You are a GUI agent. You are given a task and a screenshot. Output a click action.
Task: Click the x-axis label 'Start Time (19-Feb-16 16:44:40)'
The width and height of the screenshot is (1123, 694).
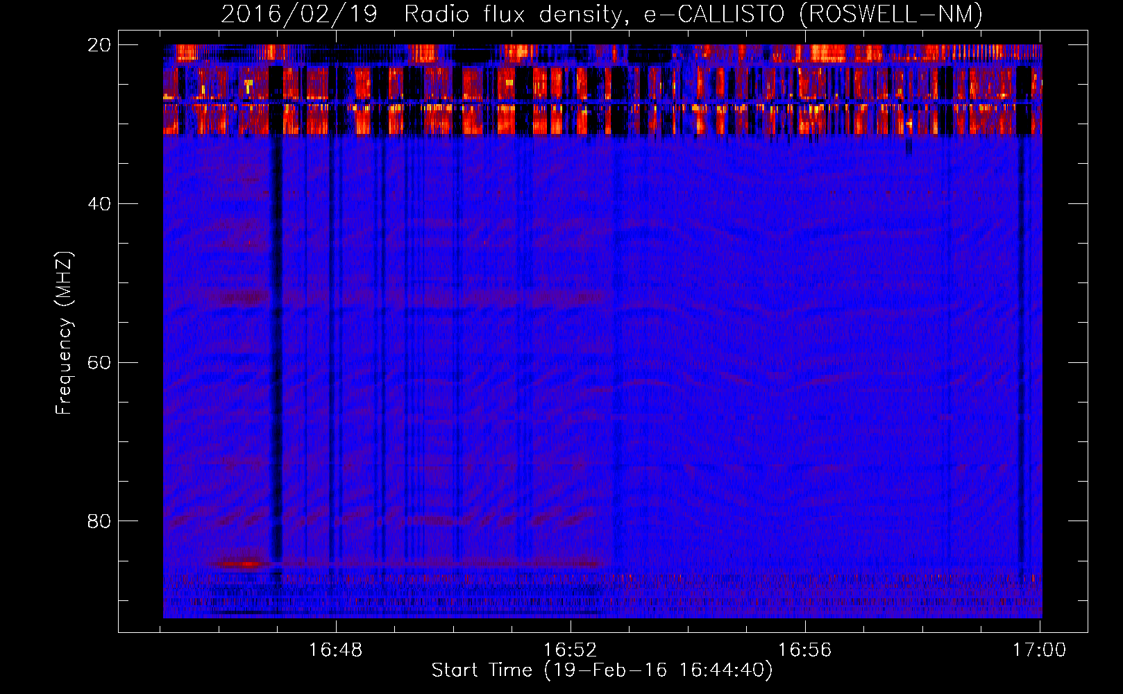(602, 670)
